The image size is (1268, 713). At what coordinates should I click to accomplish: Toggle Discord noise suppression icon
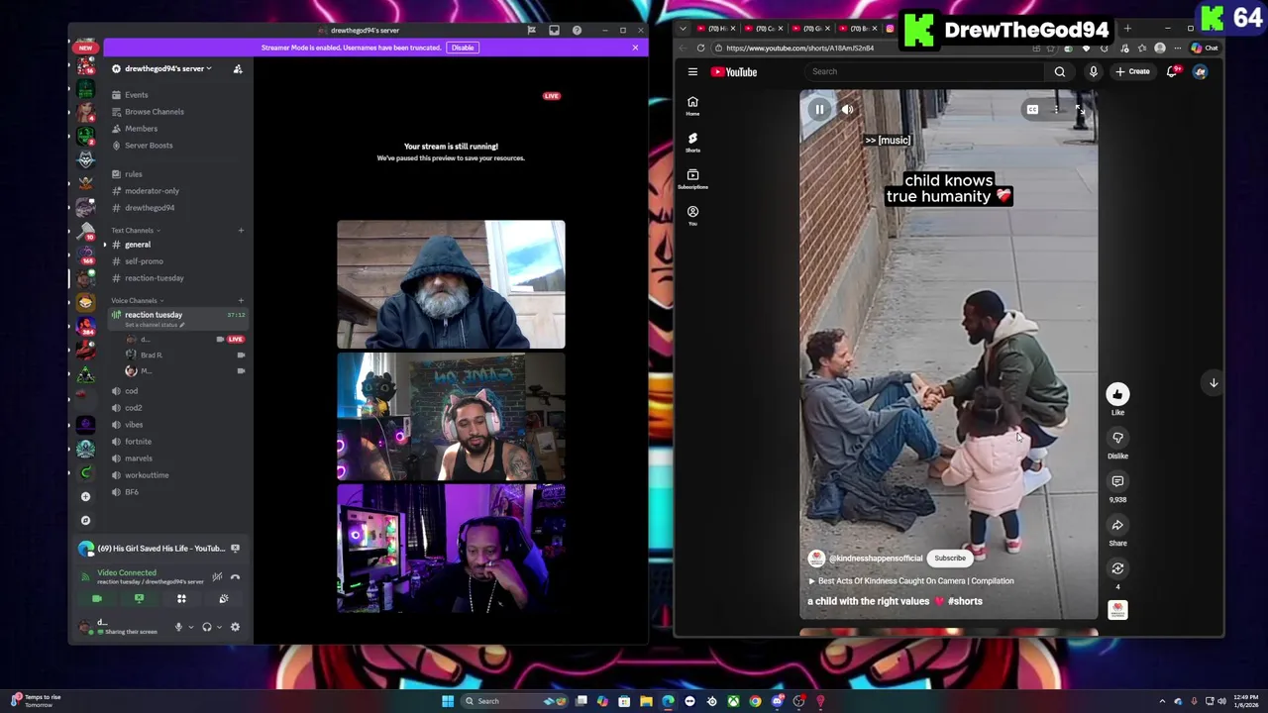[x=217, y=576]
